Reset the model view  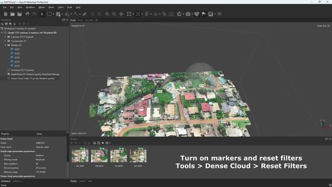[x=121, y=14]
